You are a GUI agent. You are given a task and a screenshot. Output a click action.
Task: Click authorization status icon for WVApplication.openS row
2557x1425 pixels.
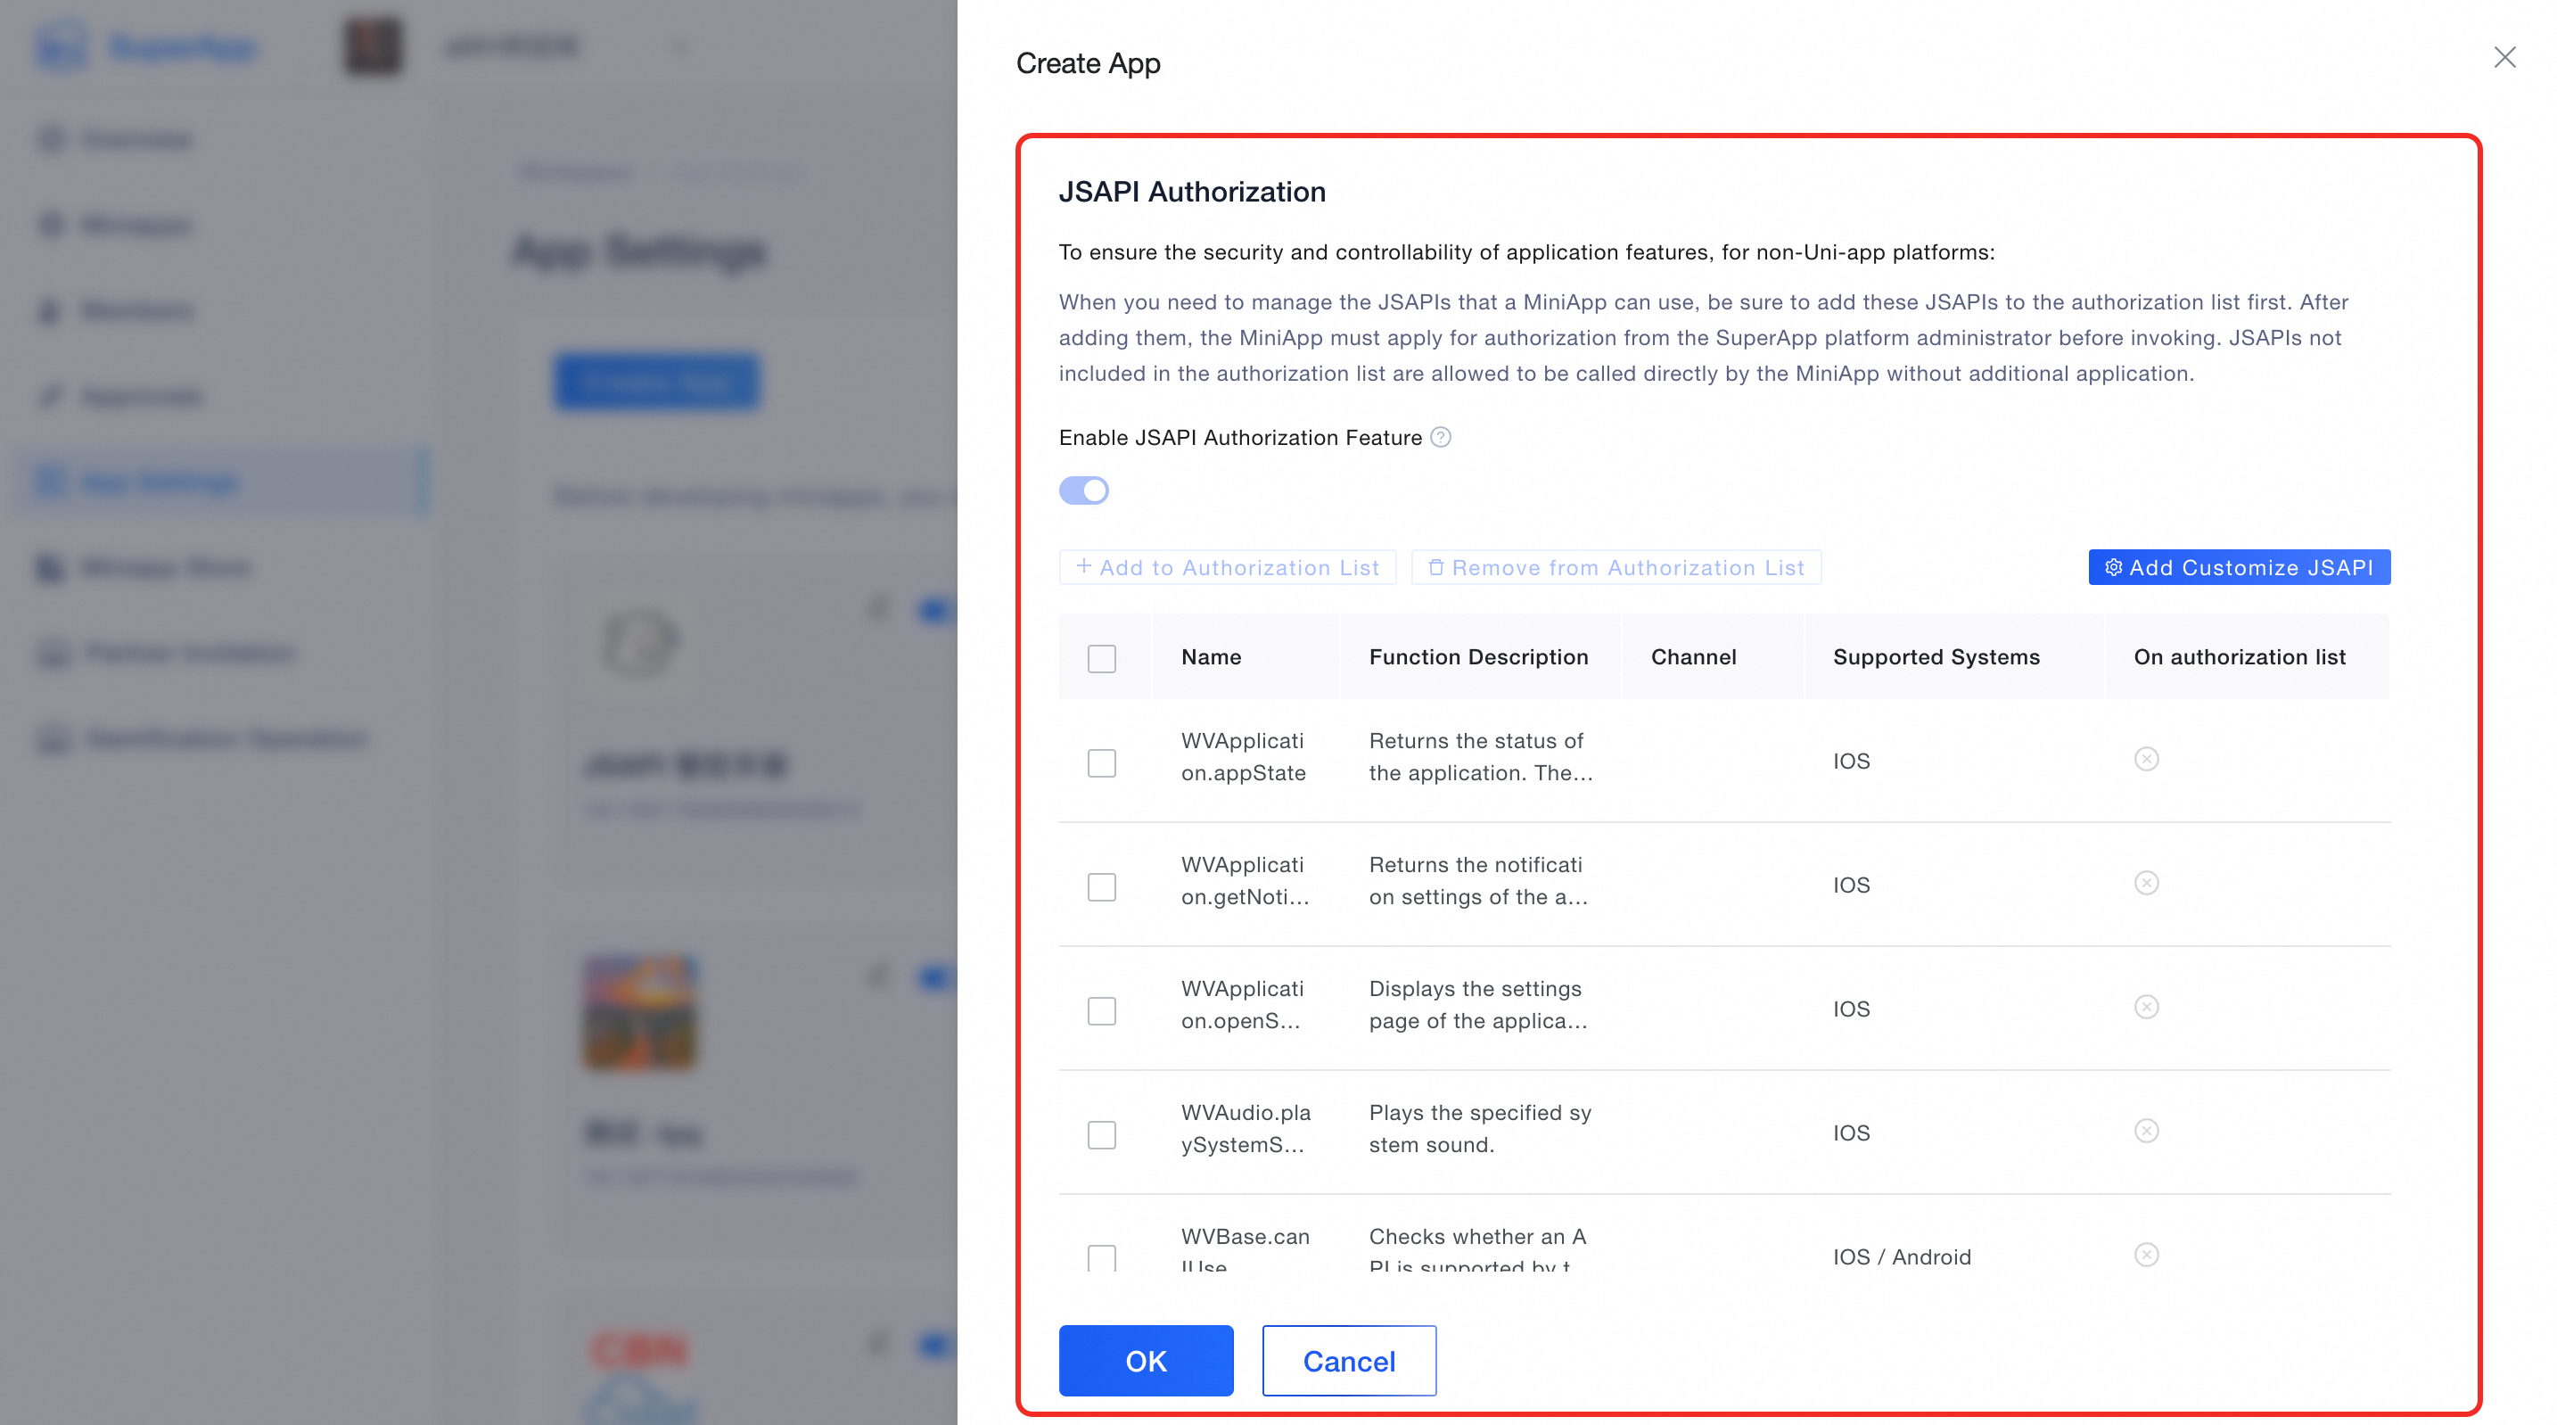[x=2146, y=1008]
